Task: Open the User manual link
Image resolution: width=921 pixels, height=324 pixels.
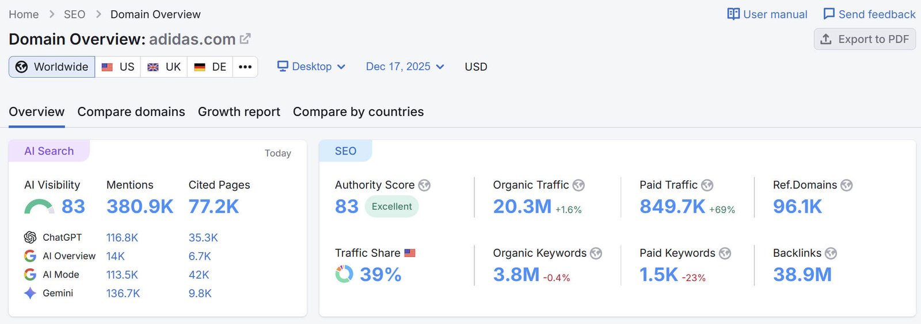Action: 767,14
